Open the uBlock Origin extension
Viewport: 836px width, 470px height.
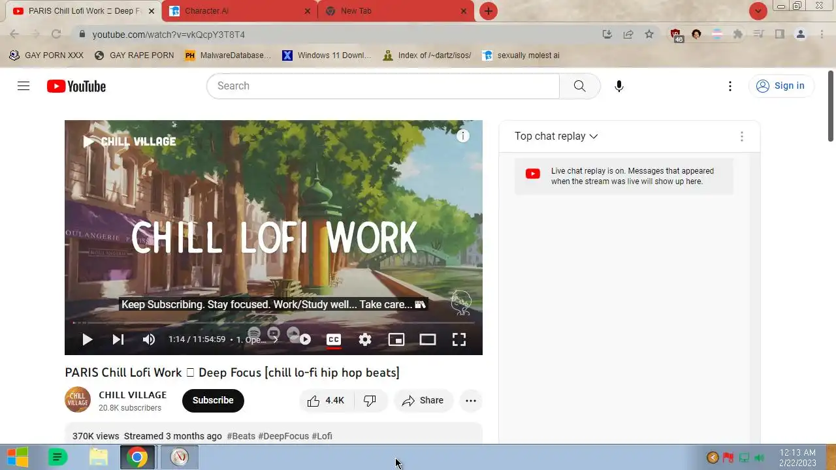pos(676,35)
